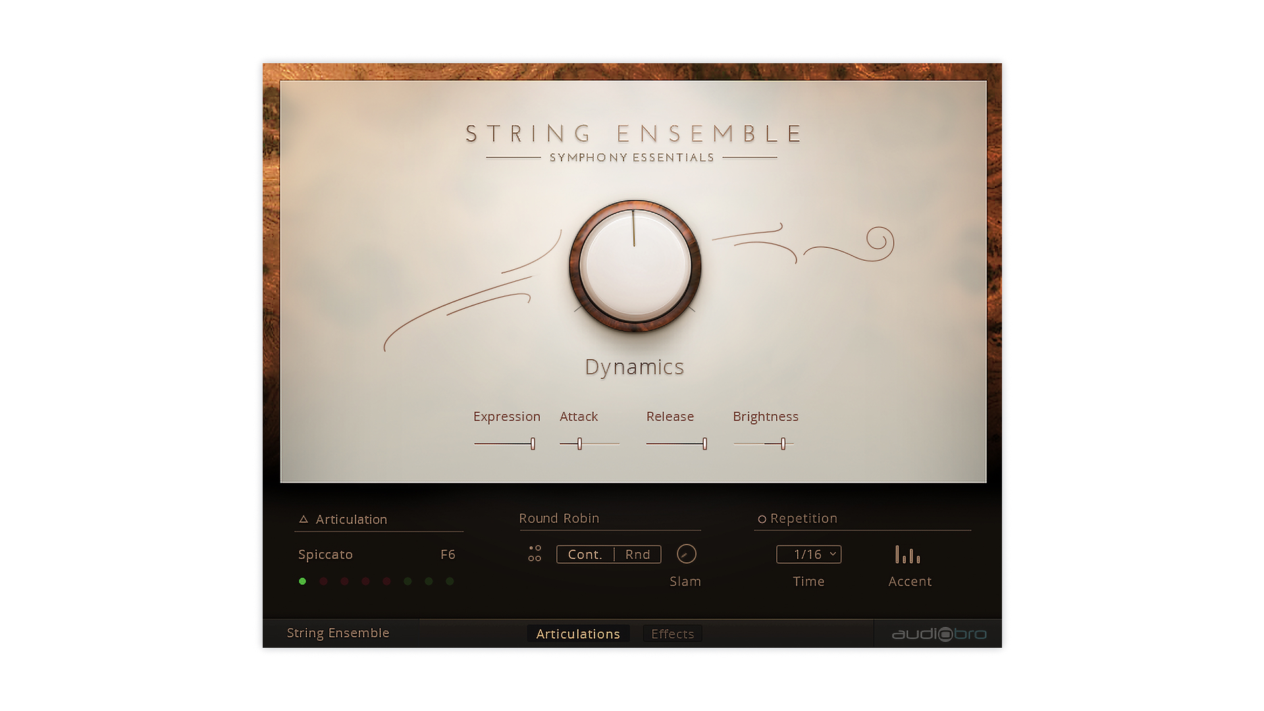Click the String Ensemble instrument name

coord(338,633)
